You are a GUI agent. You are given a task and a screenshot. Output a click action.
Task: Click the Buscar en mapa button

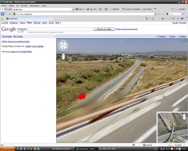104,29
